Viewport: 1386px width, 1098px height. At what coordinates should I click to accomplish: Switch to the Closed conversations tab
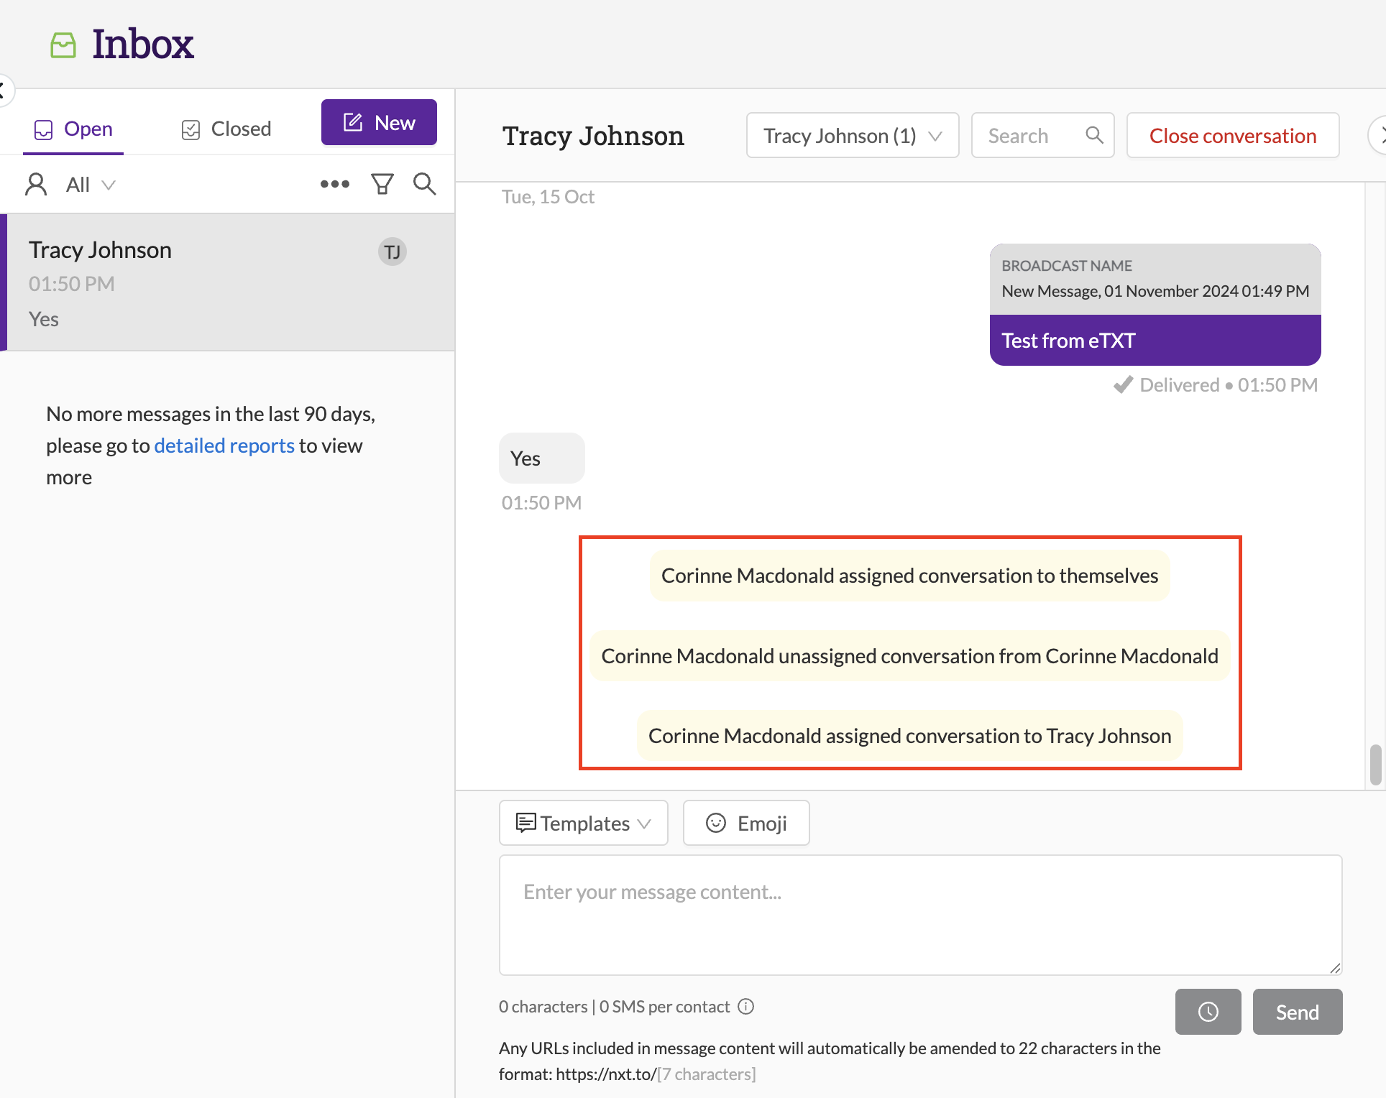[x=226, y=129]
